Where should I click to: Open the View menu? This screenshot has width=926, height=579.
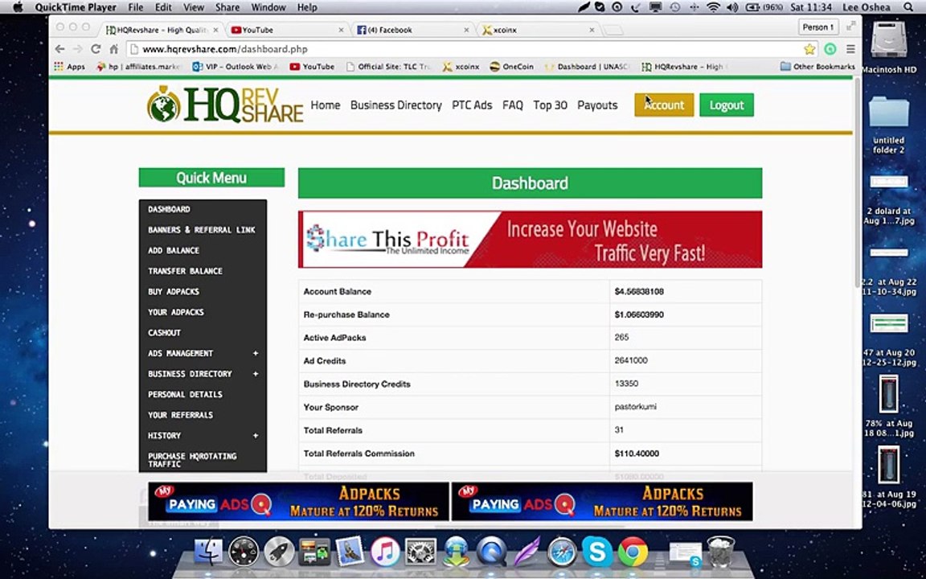[193, 7]
